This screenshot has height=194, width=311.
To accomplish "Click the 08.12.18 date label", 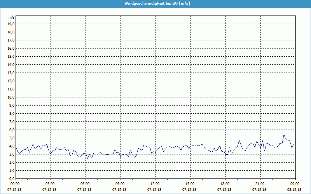I will (294, 190).
